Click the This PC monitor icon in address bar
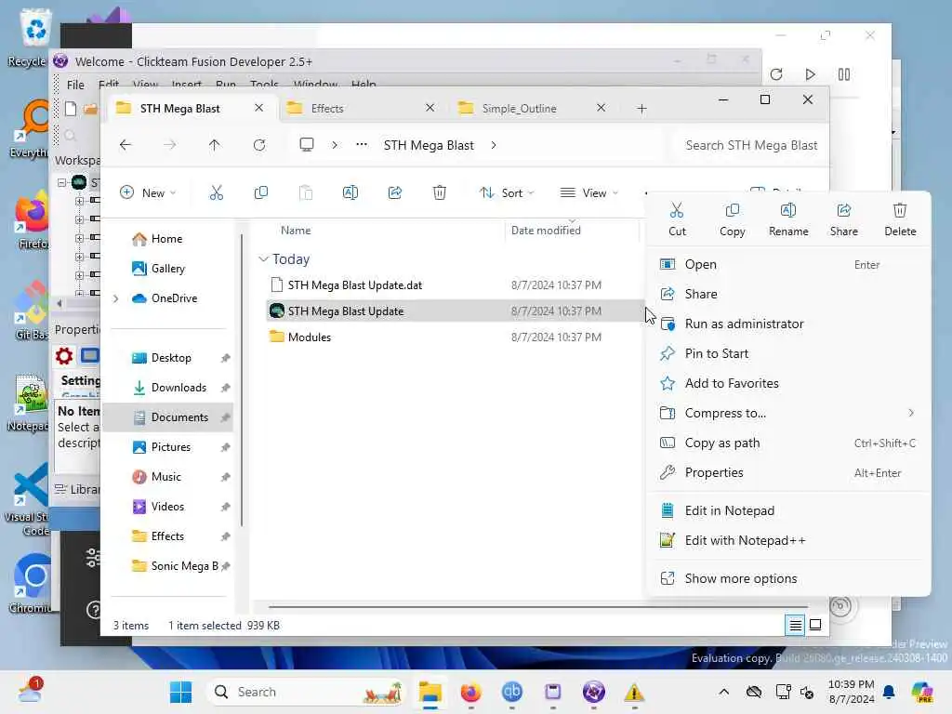This screenshot has height=714, width=952. (307, 145)
